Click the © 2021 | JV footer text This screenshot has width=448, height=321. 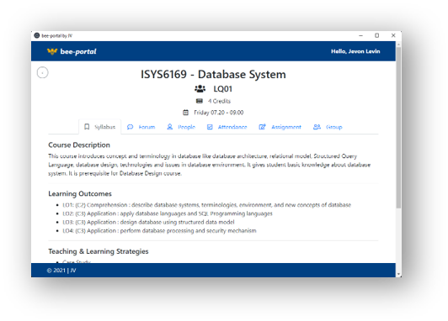61,271
